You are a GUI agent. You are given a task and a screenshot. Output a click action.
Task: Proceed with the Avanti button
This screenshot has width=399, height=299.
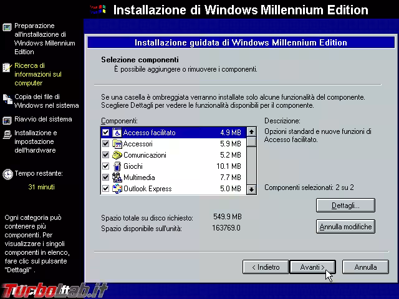[312, 267]
